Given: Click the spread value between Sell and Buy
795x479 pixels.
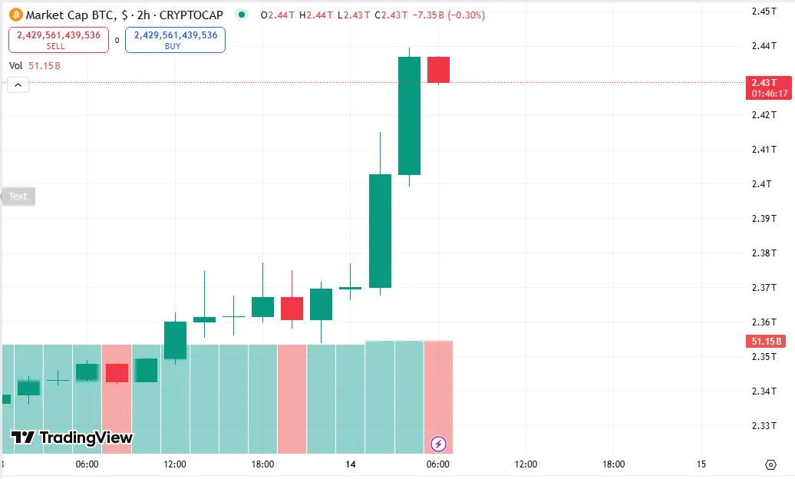Looking at the screenshot, I should 117,41.
